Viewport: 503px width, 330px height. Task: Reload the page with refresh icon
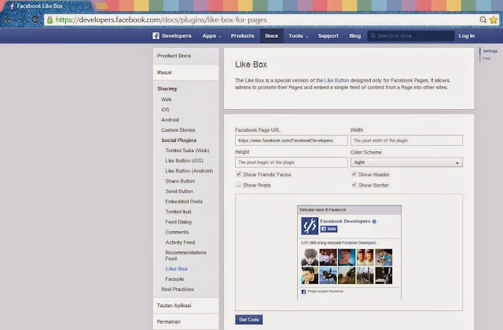point(35,20)
